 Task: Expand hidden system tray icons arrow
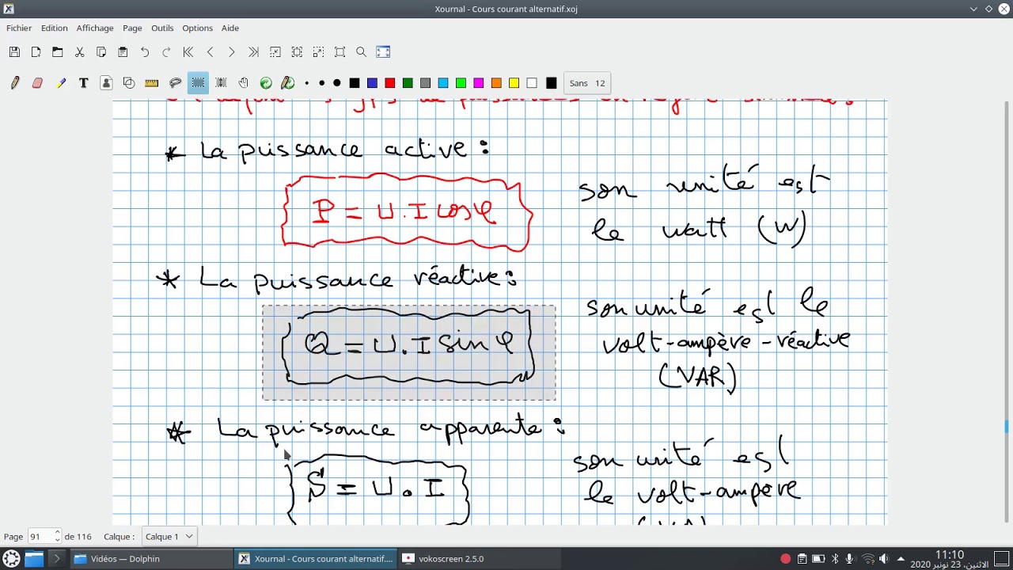click(x=901, y=559)
